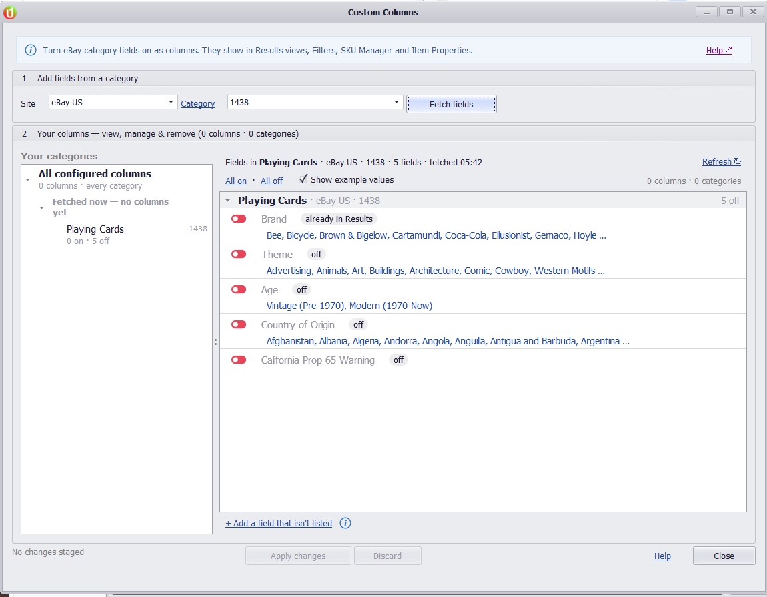Switch on California Prop 65 Warning toggle
The width and height of the screenshot is (767, 597).
coord(239,360)
